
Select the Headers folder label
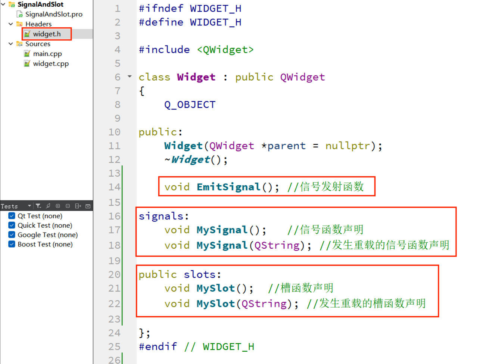(38, 24)
